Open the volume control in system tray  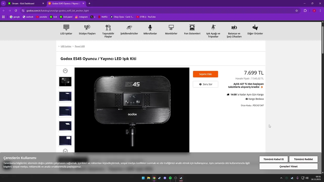(307, 178)
